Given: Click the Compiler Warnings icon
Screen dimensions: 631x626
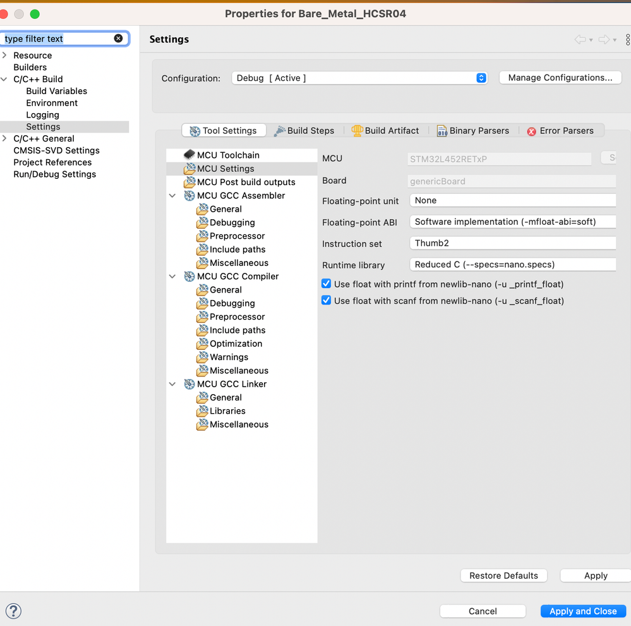Looking at the screenshot, I should click(x=202, y=357).
